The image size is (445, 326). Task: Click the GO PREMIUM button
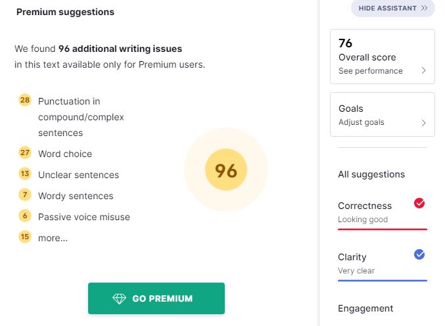[156, 298]
